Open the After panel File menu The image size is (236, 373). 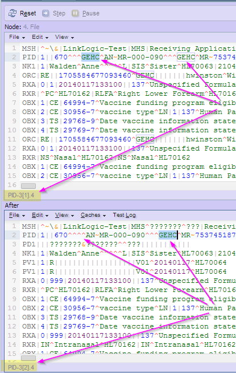pos(17,215)
